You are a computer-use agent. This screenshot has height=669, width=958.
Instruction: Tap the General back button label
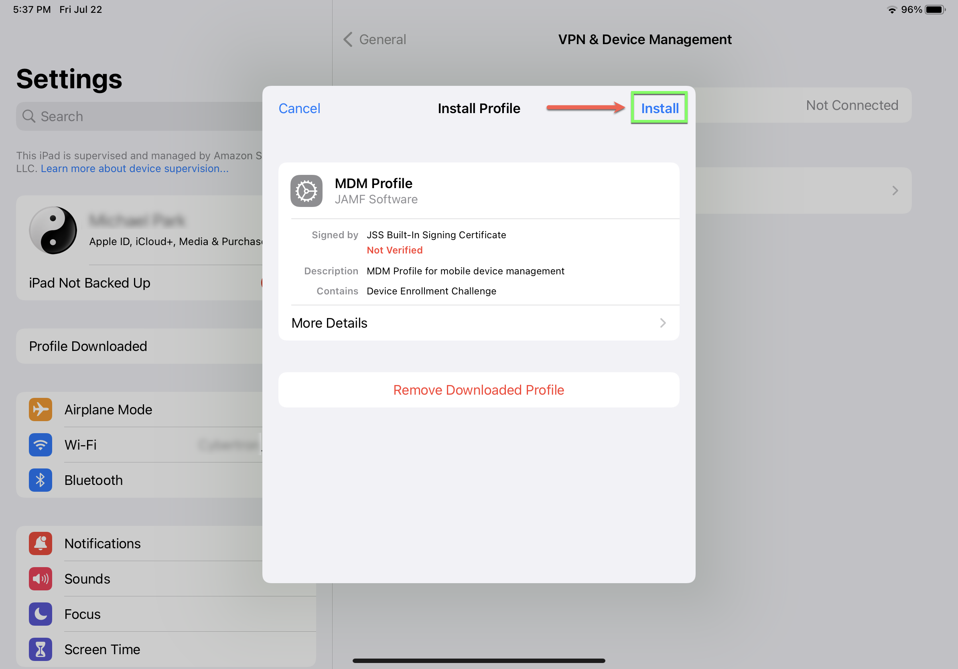[x=382, y=39]
